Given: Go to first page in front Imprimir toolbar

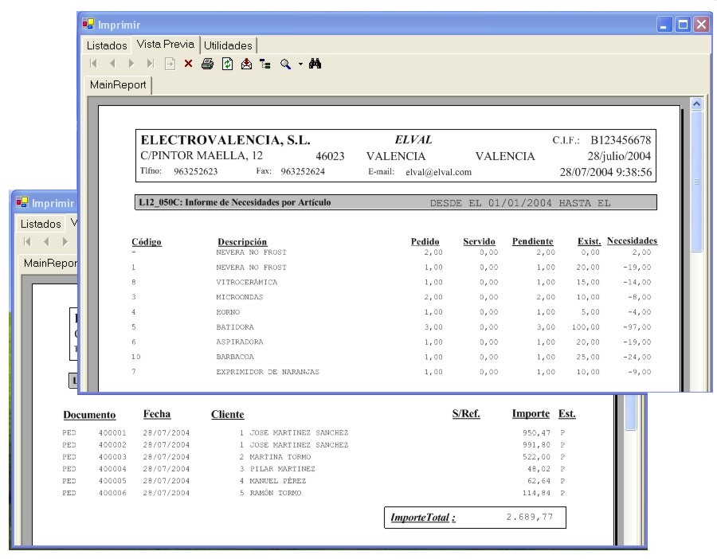Looking at the screenshot, I should coord(94,64).
